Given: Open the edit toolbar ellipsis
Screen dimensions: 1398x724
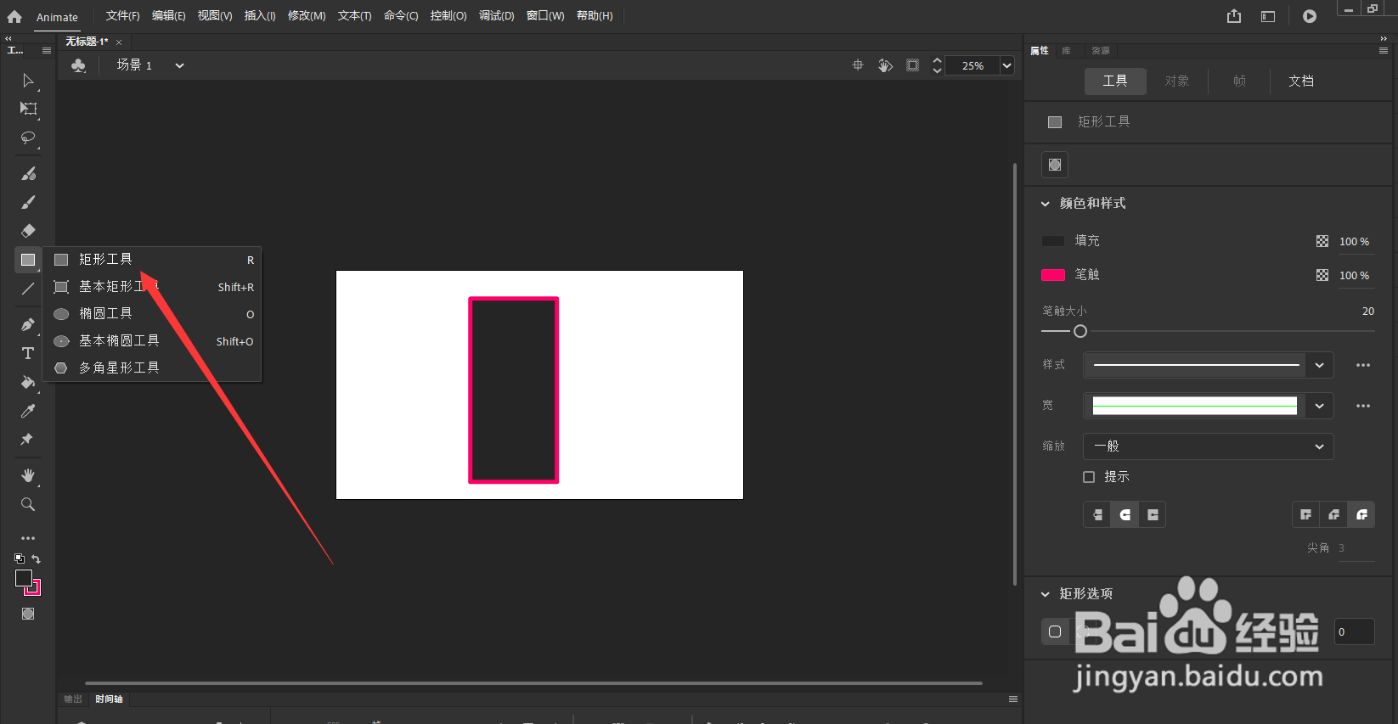Looking at the screenshot, I should [x=28, y=538].
